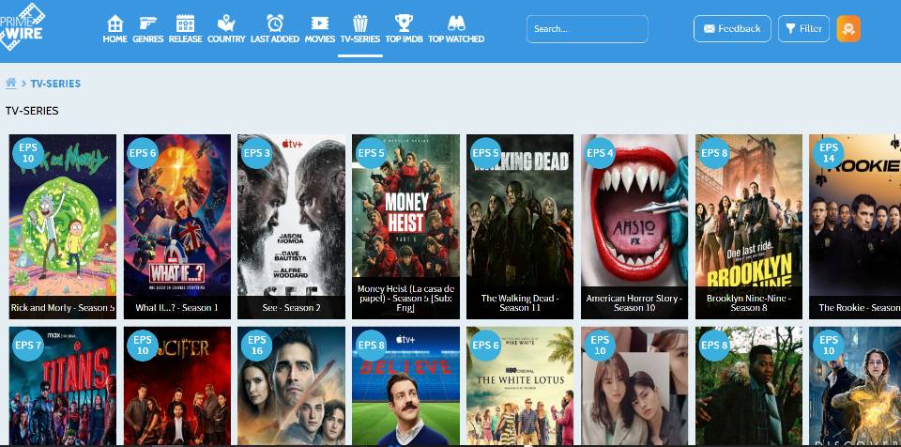The height and width of the screenshot is (447, 901).
Task: Click 'American Horror Story - Season 10' title
Action: click(634, 302)
